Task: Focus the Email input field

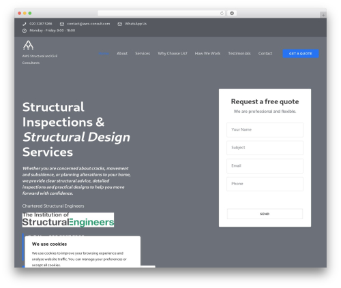Action: click(x=265, y=166)
